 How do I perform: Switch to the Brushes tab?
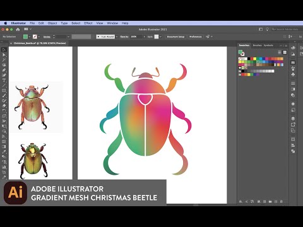(257, 45)
